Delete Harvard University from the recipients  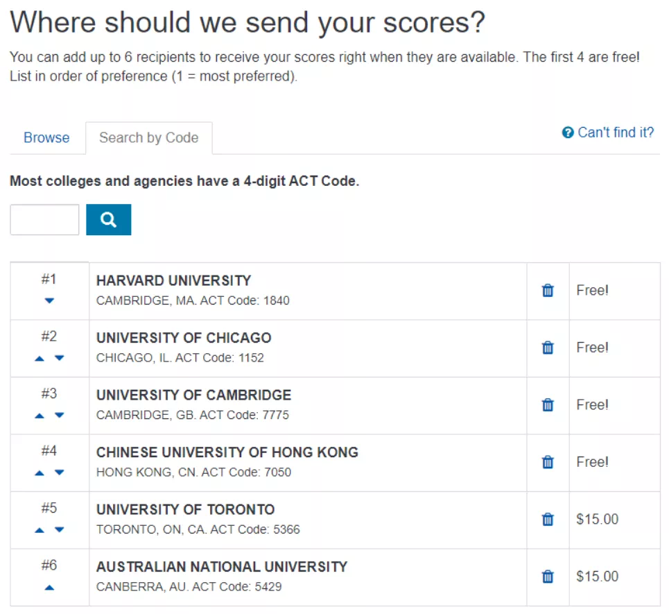(548, 291)
